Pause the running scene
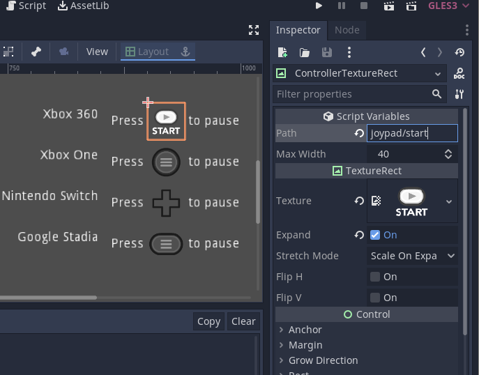 pyautogui.click(x=342, y=6)
